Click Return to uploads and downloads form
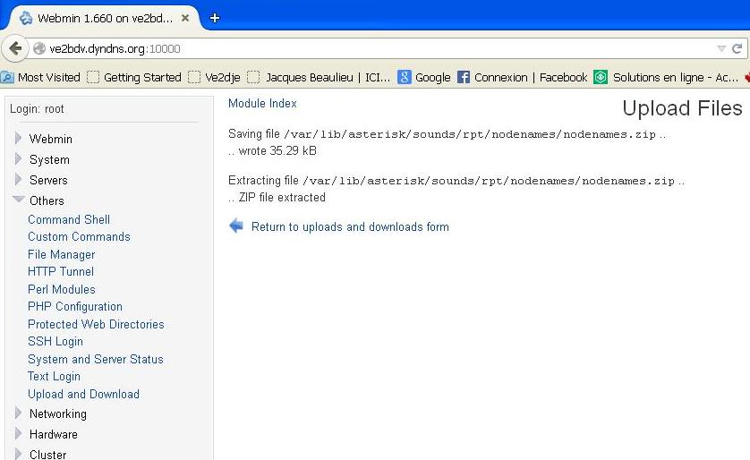The image size is (750, 460). (350, 226)
